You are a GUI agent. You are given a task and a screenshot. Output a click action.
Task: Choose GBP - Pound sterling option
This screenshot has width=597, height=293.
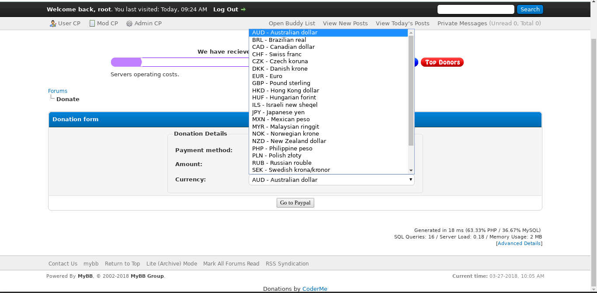click(x=281, y=83)
